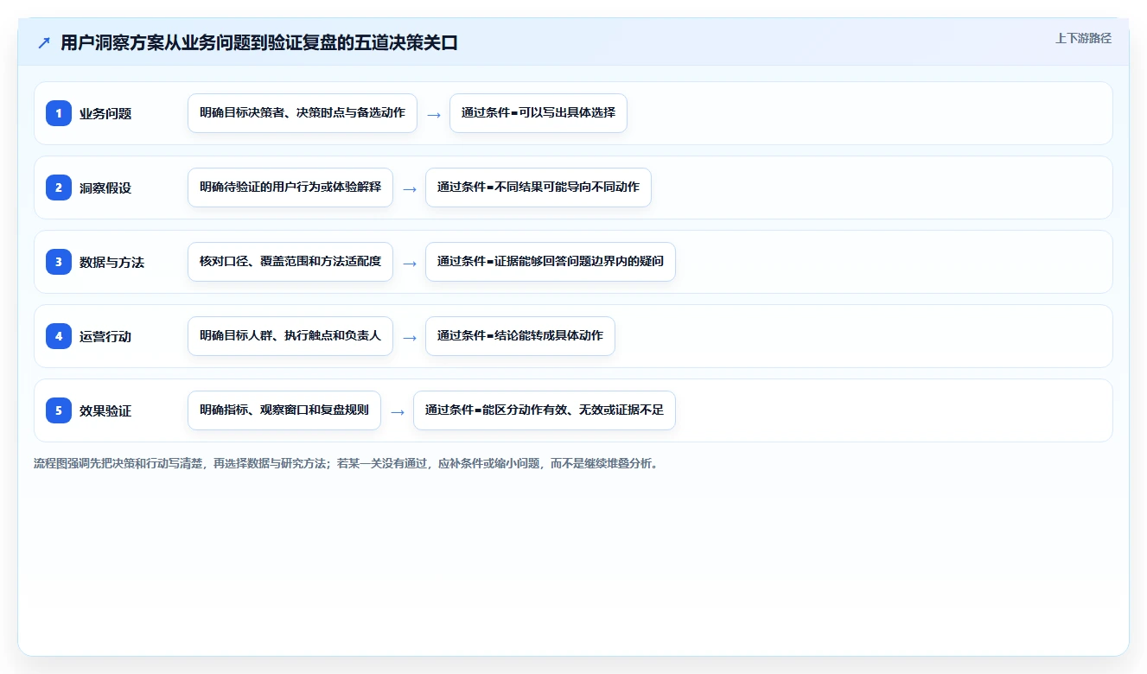Click the 核对口径、覆盖范围和方法适配度 box
The image size is (1147, 674).
pyautogui.click(x=290, y=262)
